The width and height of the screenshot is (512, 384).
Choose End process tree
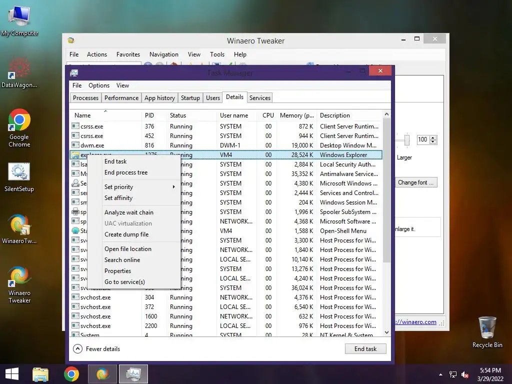pyautogui.click(x=140, y=172)
